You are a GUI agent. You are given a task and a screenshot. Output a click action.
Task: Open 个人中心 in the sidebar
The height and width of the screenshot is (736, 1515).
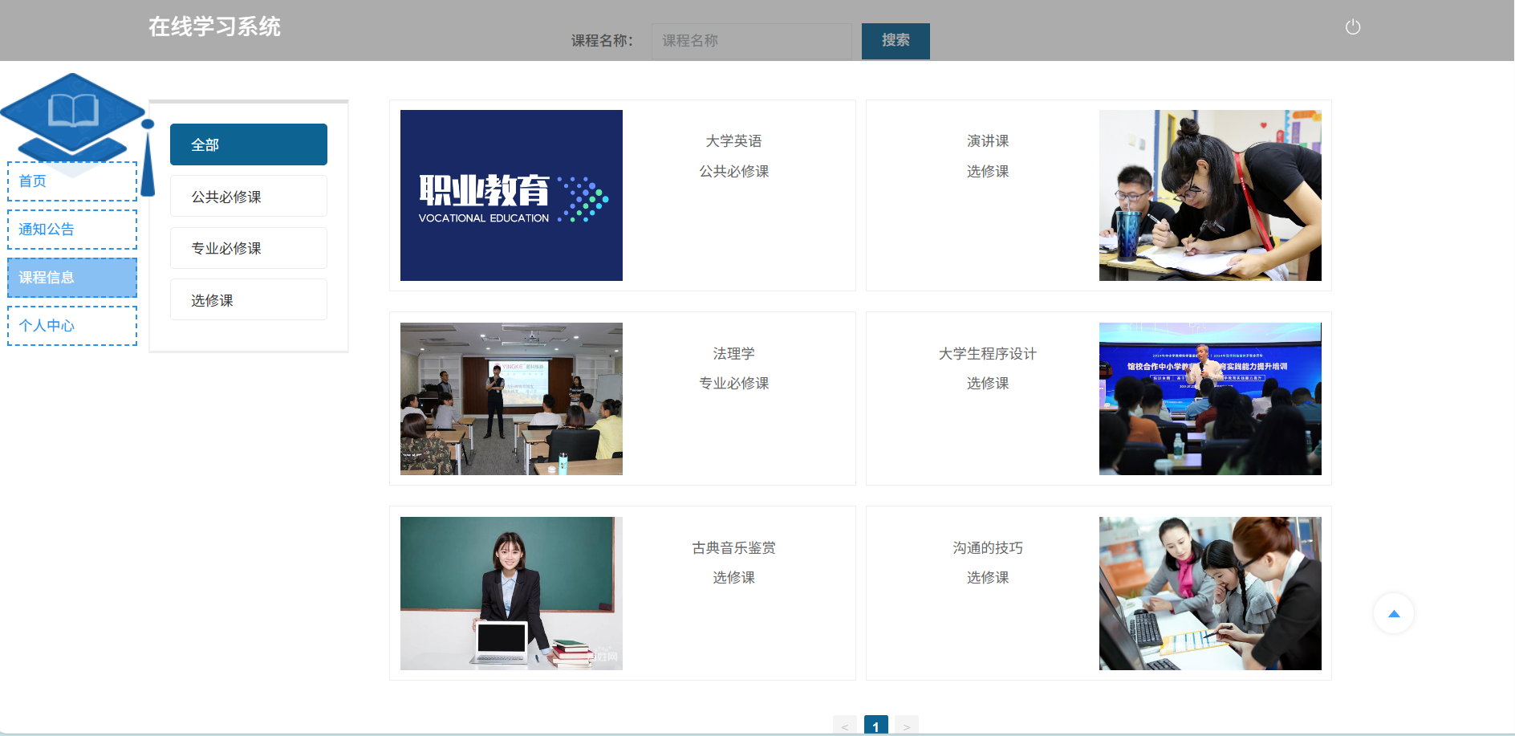pyautogui.click(x=72, y=326)
